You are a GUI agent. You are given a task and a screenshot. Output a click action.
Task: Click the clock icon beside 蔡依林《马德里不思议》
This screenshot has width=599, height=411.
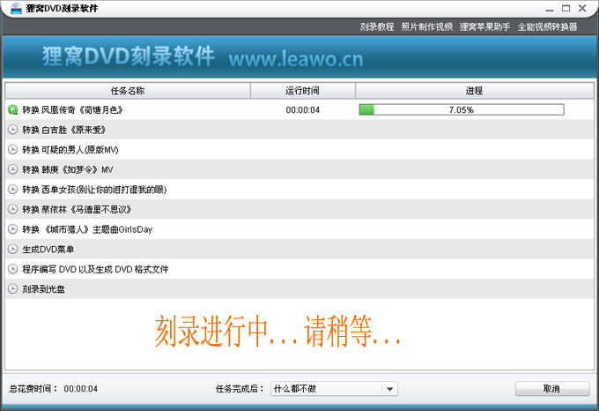pos(12,209)
